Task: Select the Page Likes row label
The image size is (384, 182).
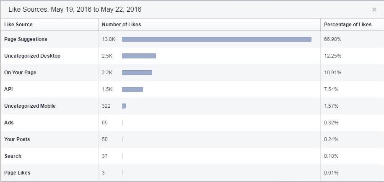Action: pos(17,173)
